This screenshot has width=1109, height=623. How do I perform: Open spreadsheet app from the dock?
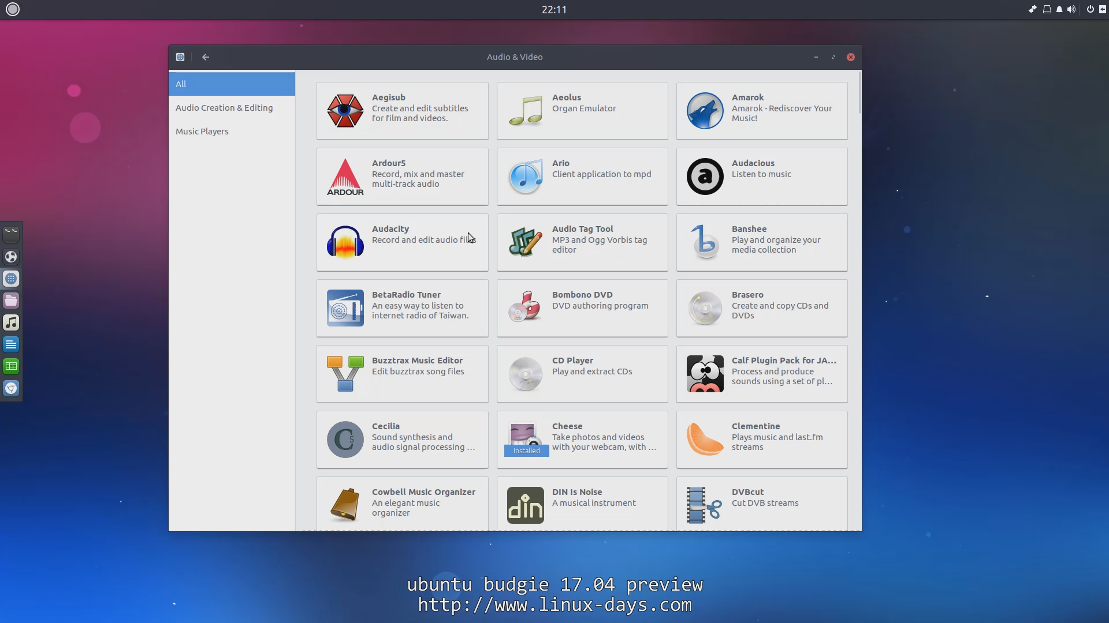pos(11,366)
